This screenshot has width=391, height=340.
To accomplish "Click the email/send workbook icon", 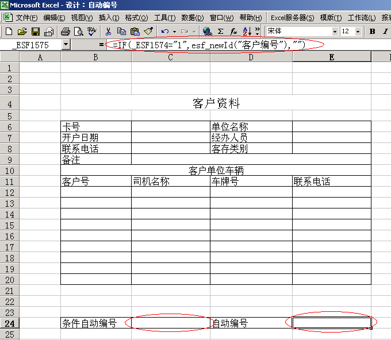I will tap(49, 32).
